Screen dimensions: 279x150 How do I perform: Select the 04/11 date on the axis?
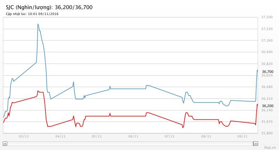click(x=60, y=137)
